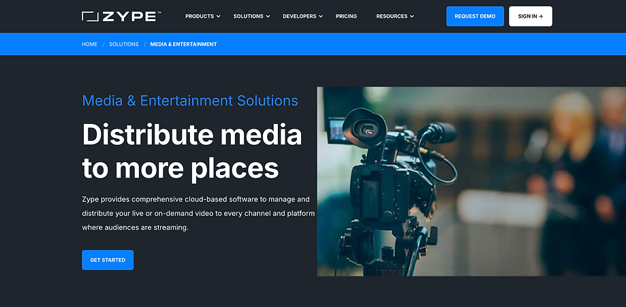
Task: Open the Products menu
Action: [x=200, y=16]
